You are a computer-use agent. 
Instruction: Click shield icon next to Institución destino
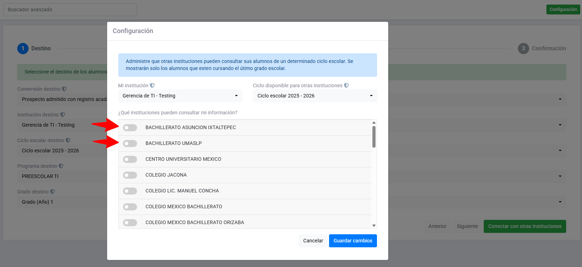click(x=63, y=115)
